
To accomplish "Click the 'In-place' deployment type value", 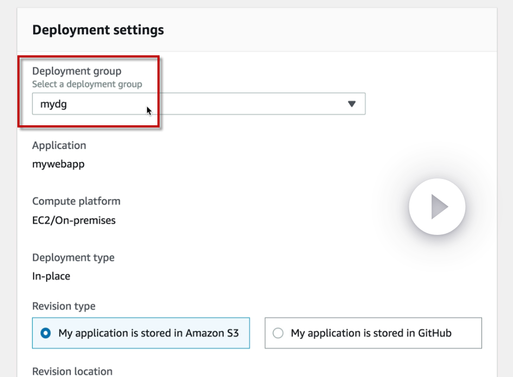I will click(x=51, y=276).
